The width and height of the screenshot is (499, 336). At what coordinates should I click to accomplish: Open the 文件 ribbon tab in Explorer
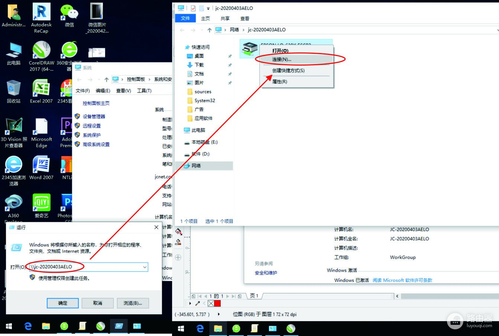pos(185,18)
